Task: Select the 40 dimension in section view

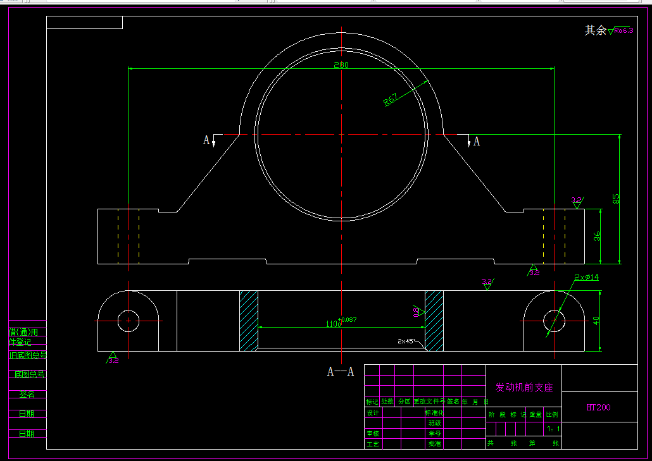Action: pos(596,321)
